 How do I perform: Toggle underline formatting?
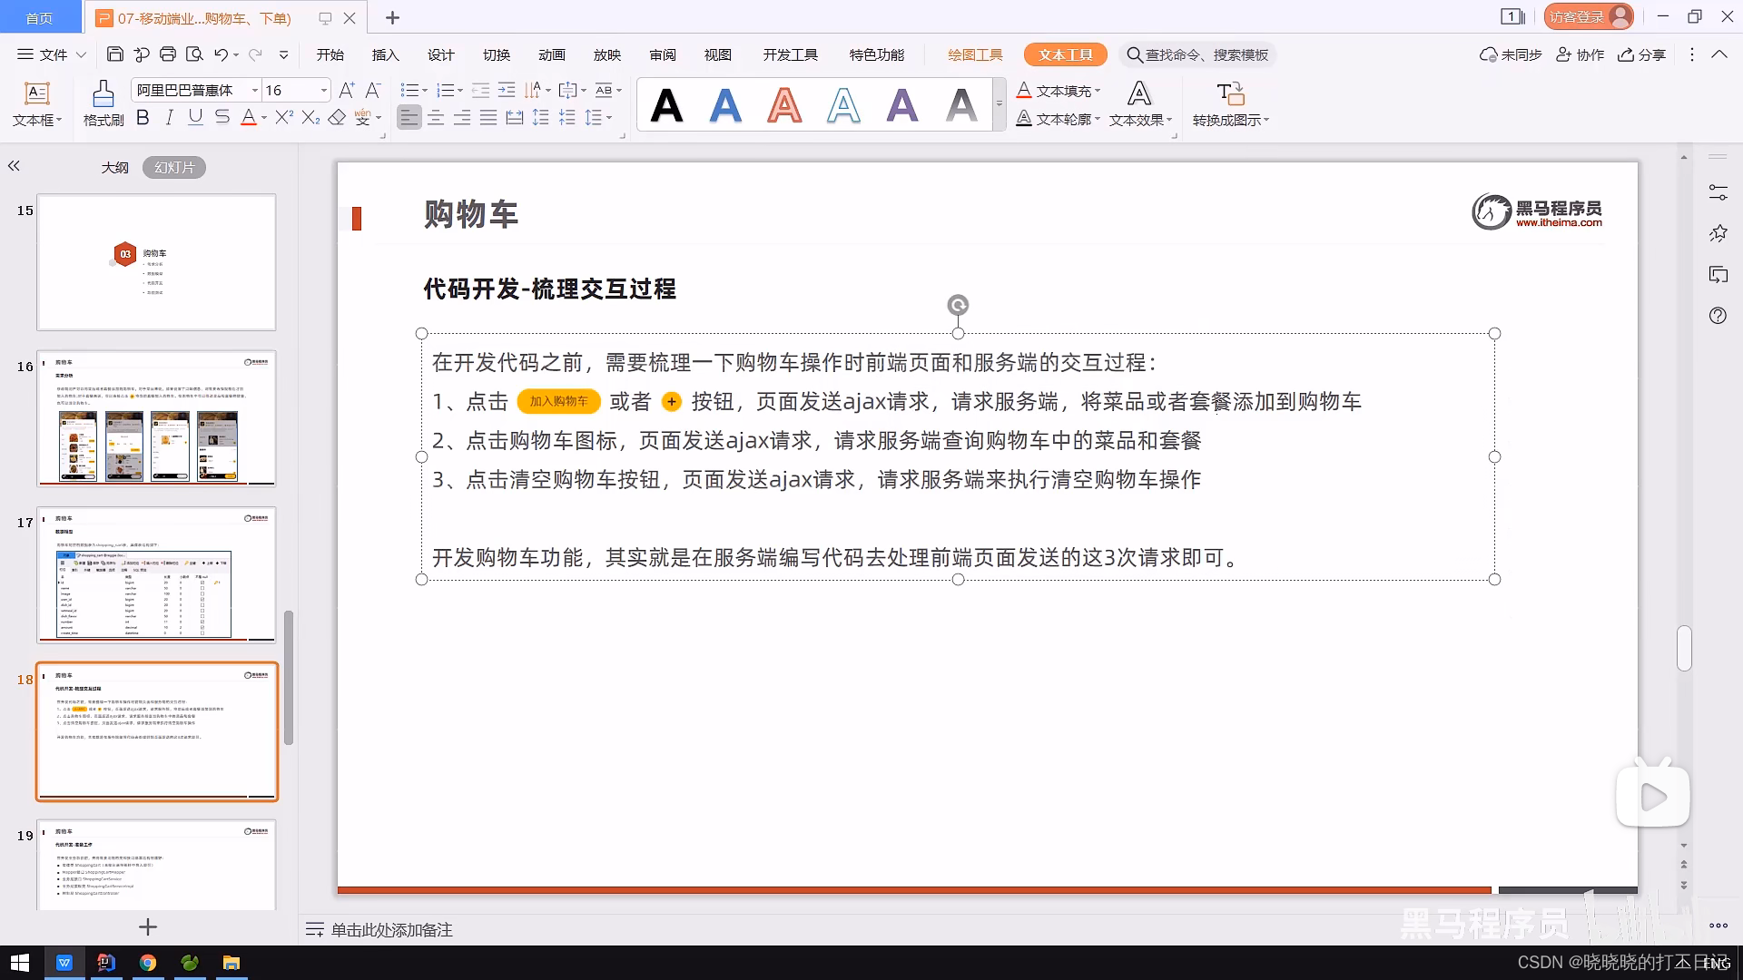(195, 117)
